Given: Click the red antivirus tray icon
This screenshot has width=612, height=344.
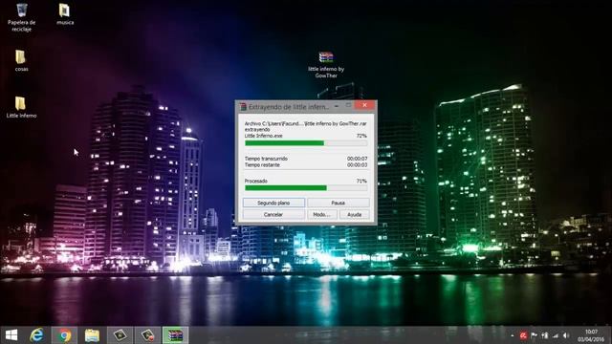Looking at the screenshot, I should point(523,335).
